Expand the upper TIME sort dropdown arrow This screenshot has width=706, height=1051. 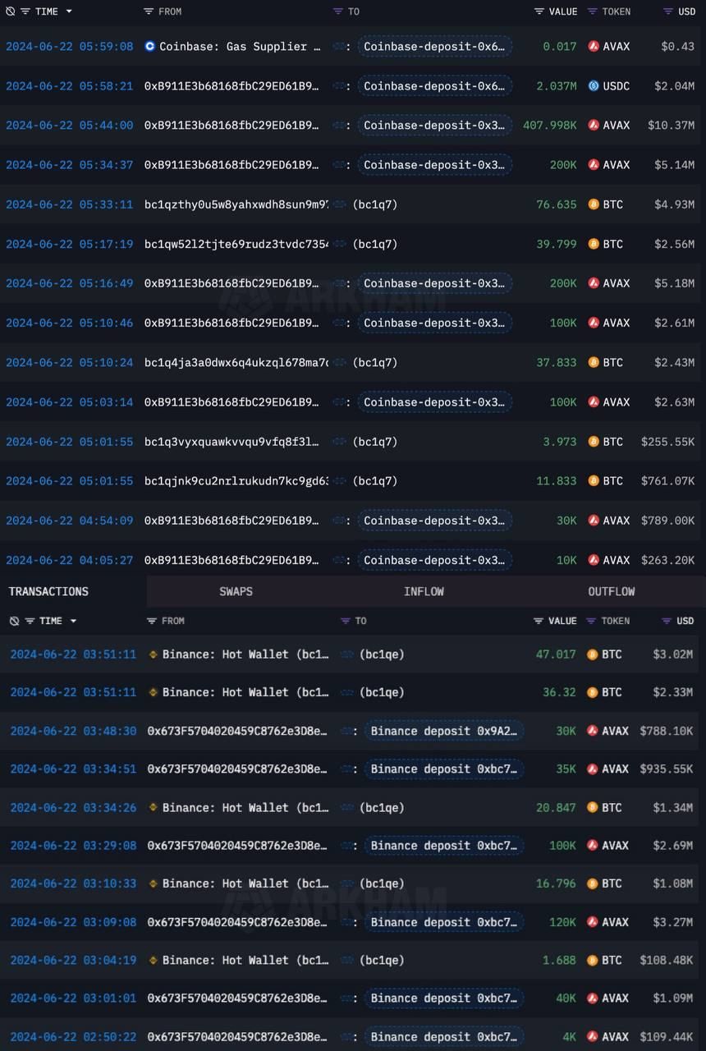tap(69, 11)
